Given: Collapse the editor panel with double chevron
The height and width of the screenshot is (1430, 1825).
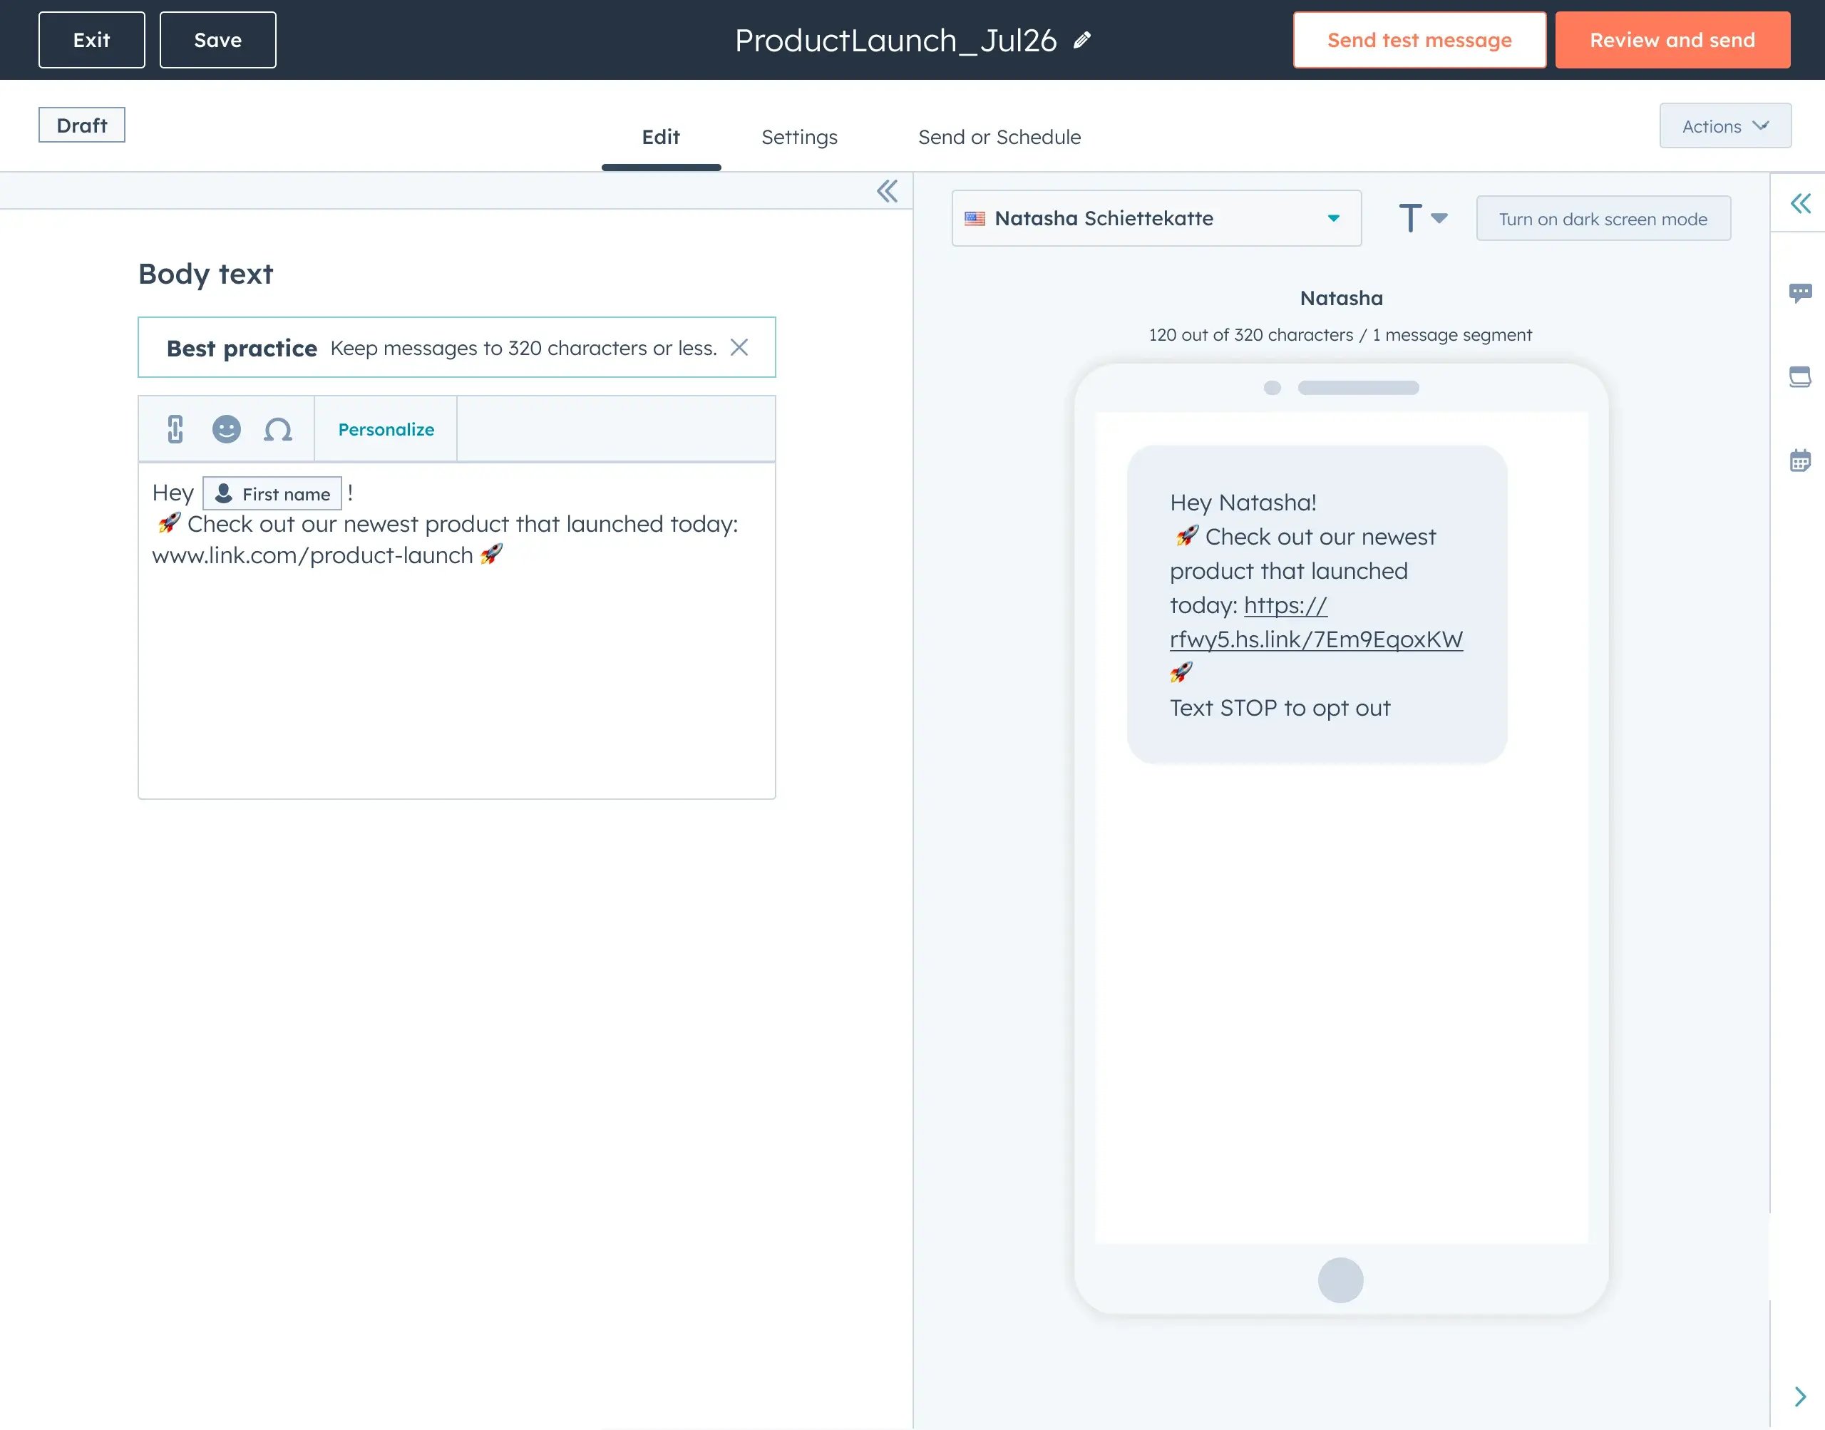Looking at the screenshot, I should [x=887, y=191].
